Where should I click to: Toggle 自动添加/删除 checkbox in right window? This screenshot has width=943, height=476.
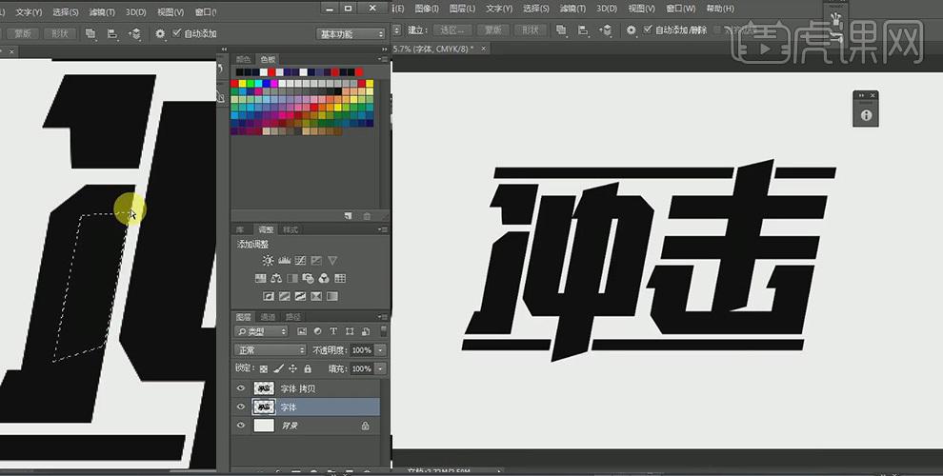tap(648, 30)
